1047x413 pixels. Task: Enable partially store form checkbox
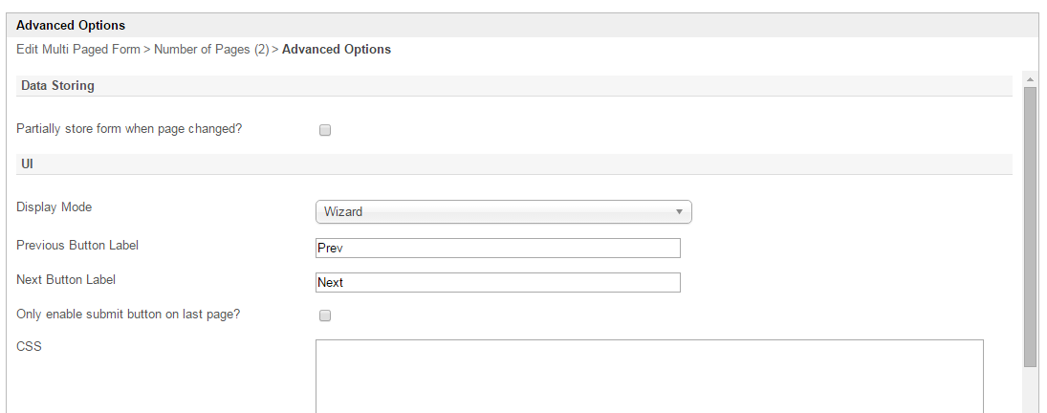[325, 130]
